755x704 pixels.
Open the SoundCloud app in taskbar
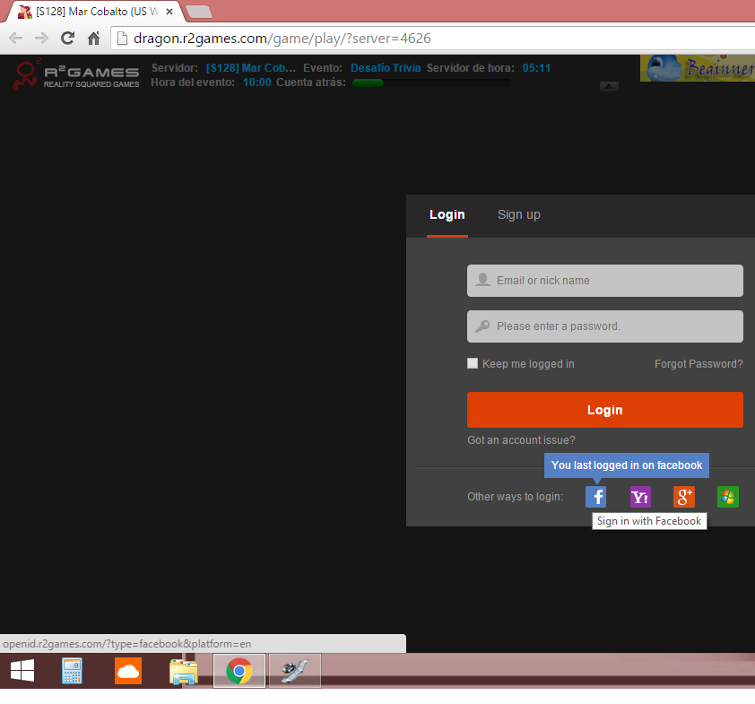point(128,671)
